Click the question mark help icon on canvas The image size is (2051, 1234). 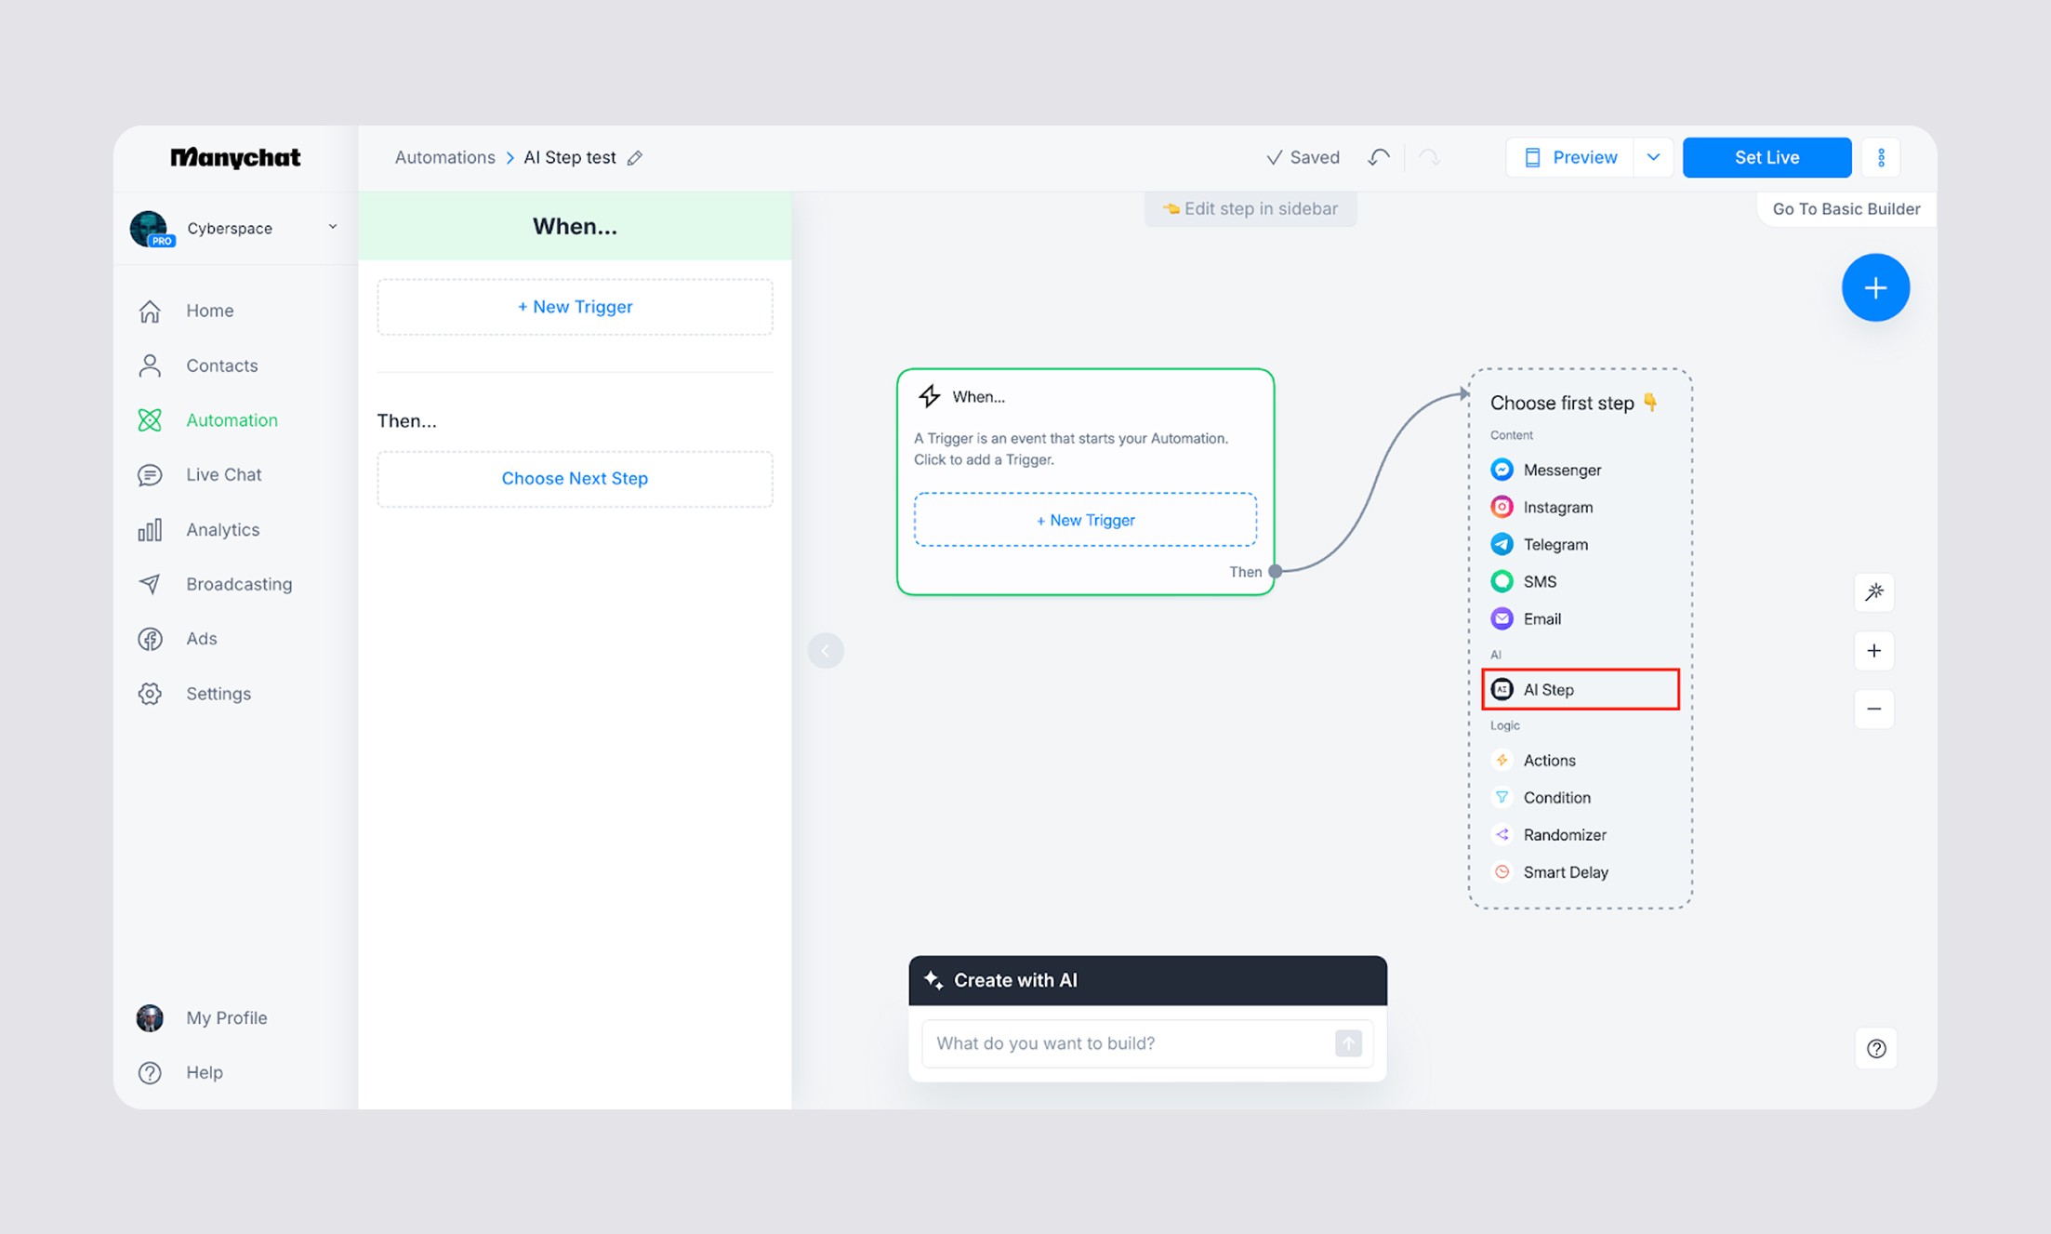(1876, 1049)
